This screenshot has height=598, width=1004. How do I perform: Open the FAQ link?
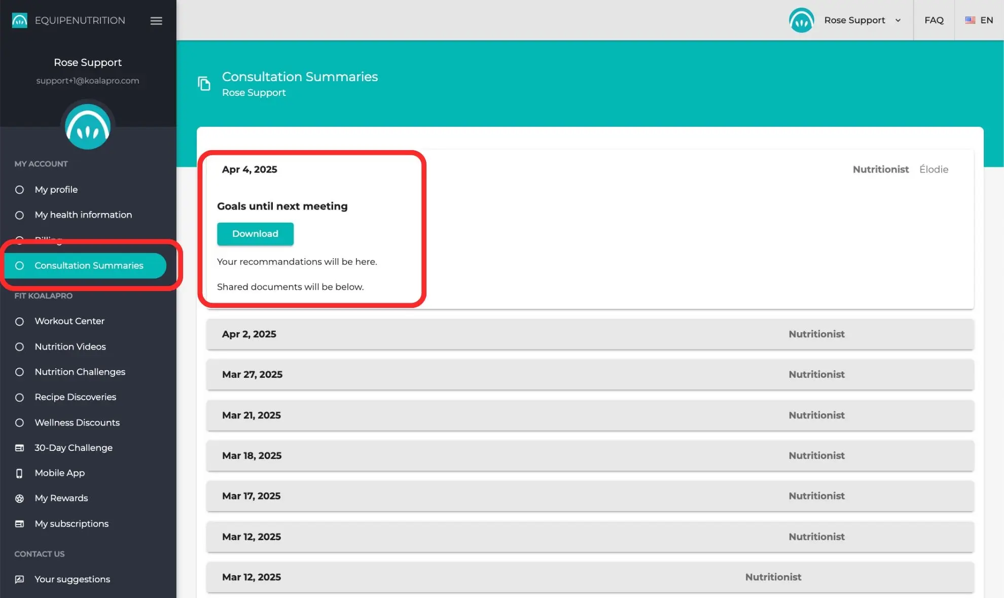(934, 20)
